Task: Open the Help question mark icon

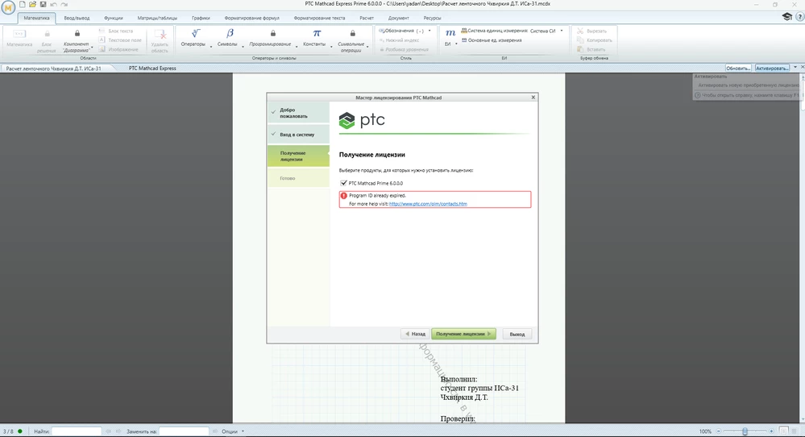Action: [800, 18]
